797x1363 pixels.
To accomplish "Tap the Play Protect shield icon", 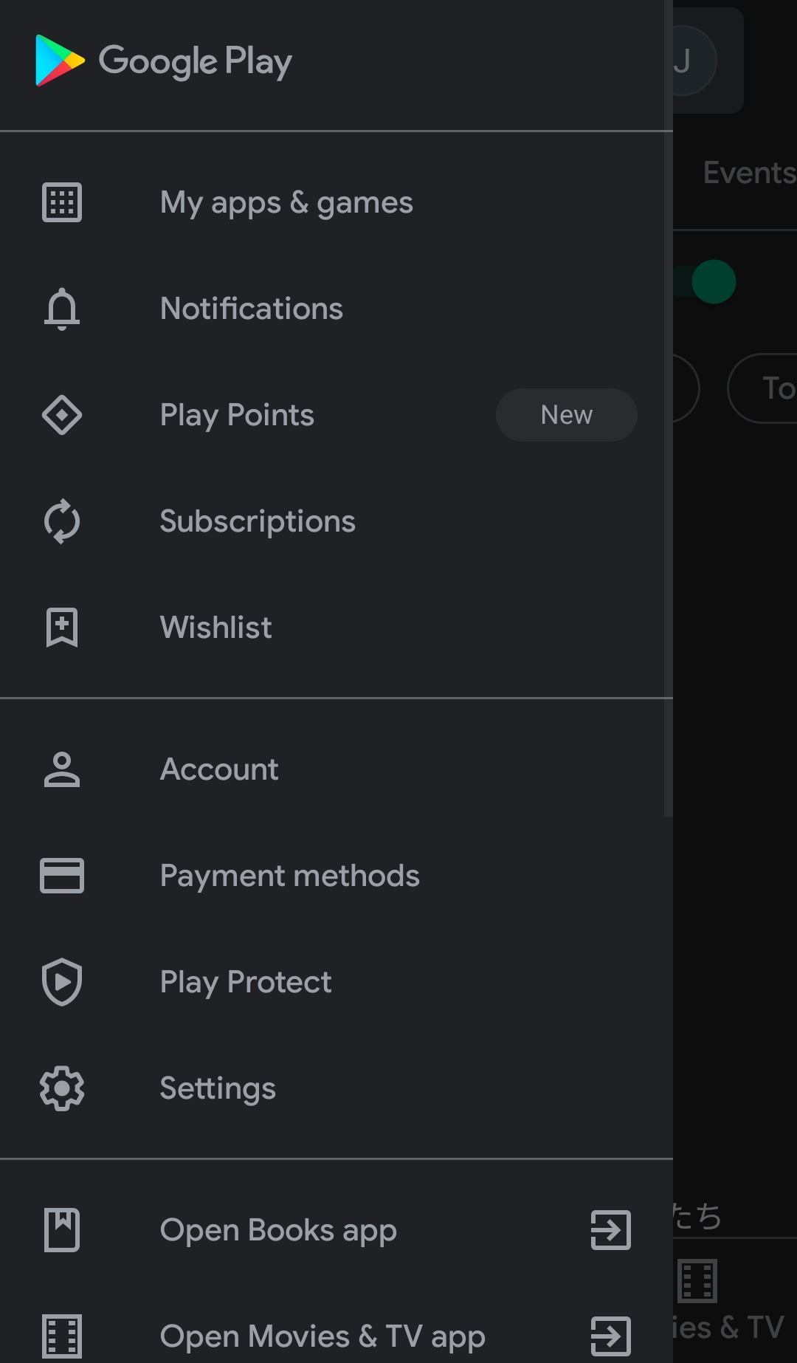I will point(62,982).
